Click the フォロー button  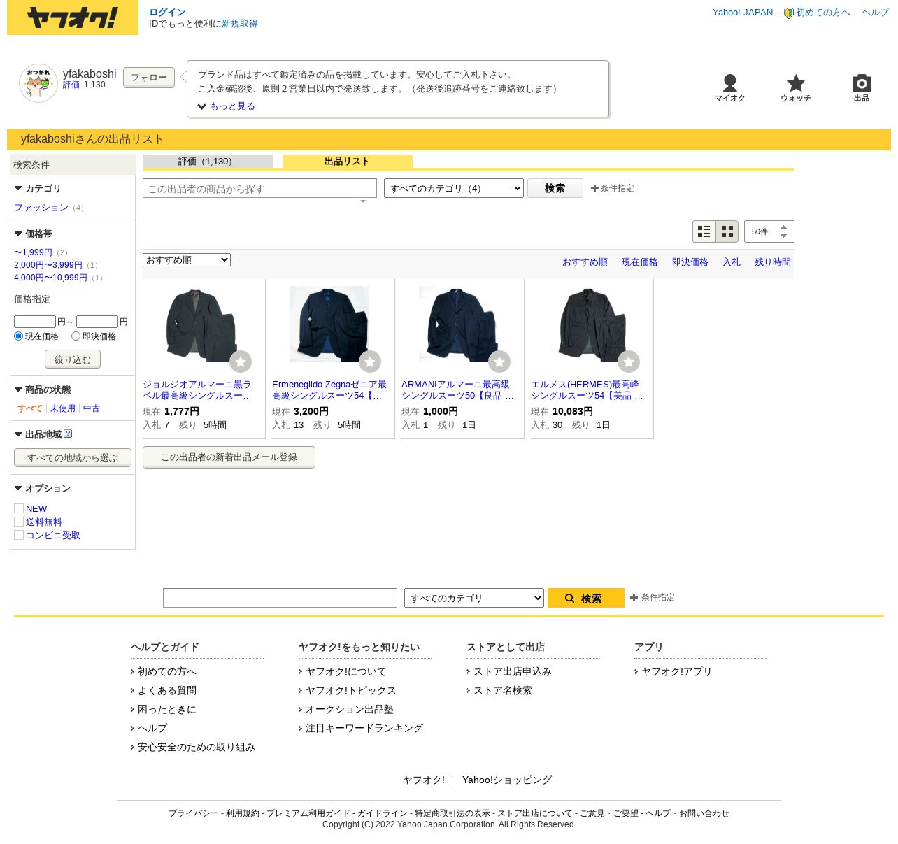click(149, 78)
